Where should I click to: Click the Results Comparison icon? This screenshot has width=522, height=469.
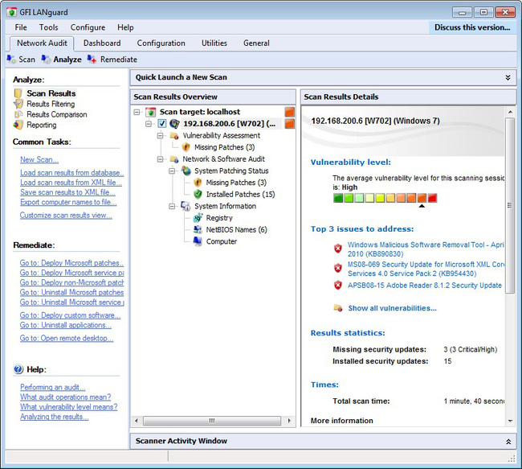(x=18, y=114)
